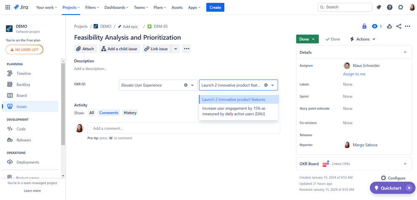The height and width of the screenshot is (200, 417).
Task: Open the Filters menu
Action: (x=92, y=8)
